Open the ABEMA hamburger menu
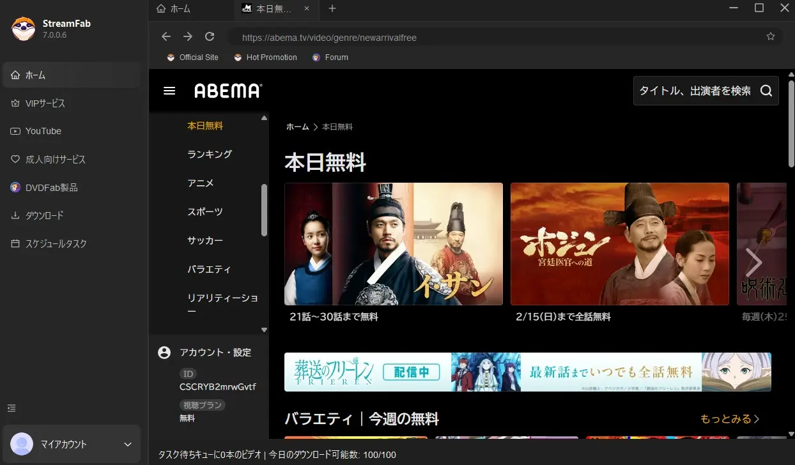 169,91
